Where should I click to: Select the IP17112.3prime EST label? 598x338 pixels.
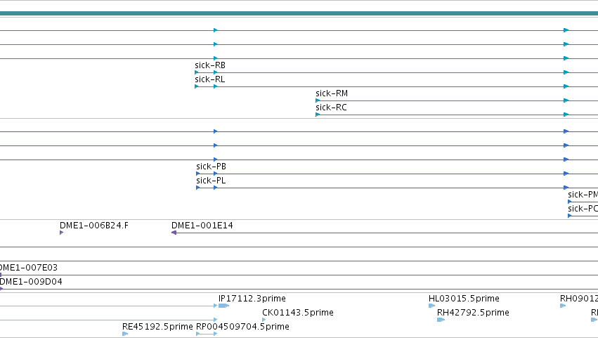[252, 299]
